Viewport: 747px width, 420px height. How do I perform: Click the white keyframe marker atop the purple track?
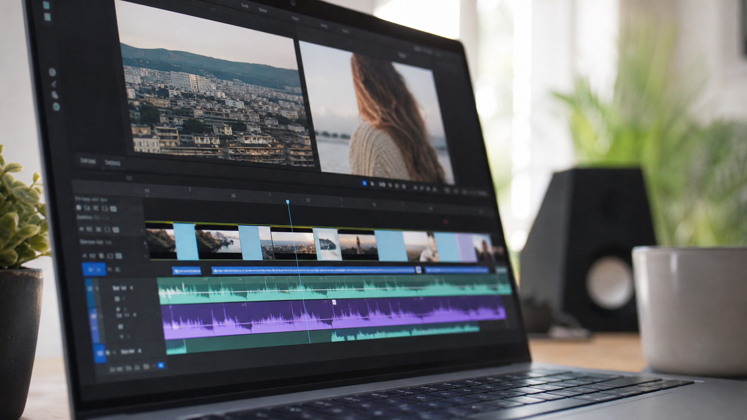click(x=334, y=302)
